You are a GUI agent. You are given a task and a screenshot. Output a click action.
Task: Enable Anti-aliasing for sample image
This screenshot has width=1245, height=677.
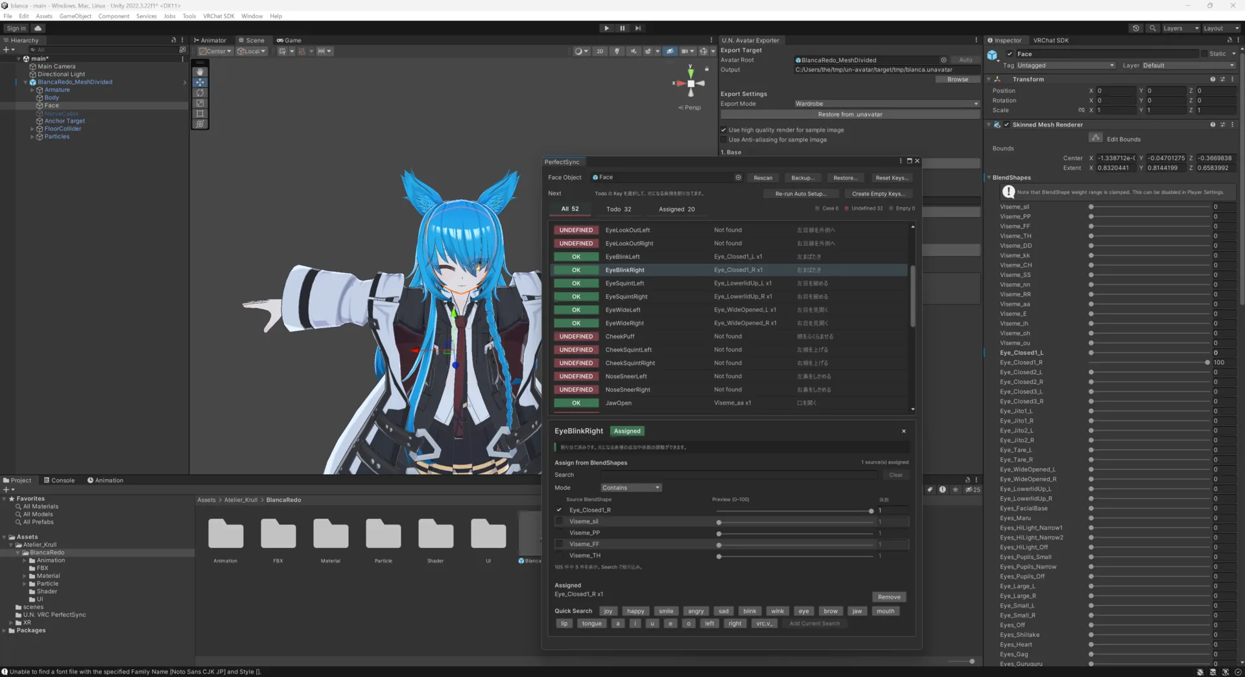(x=724, y=139)
